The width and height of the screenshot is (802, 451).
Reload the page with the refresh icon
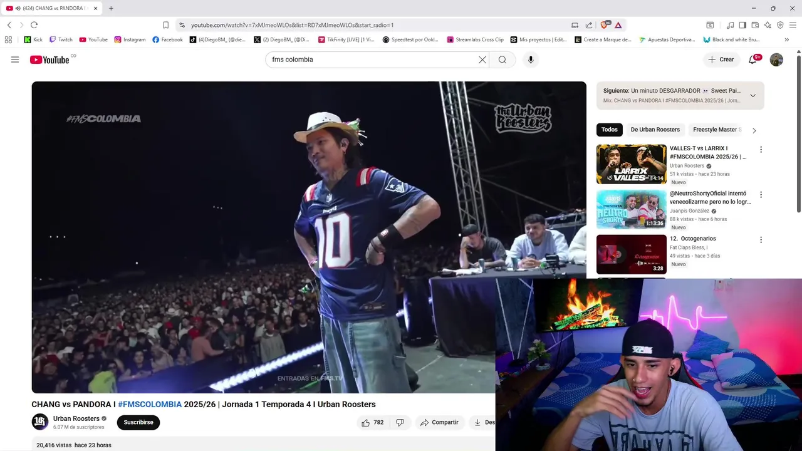(x=34, y=25)
